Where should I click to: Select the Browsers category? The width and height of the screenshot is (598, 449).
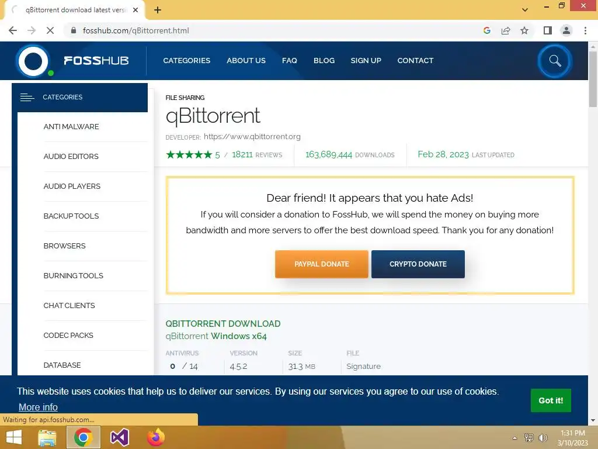64,246
